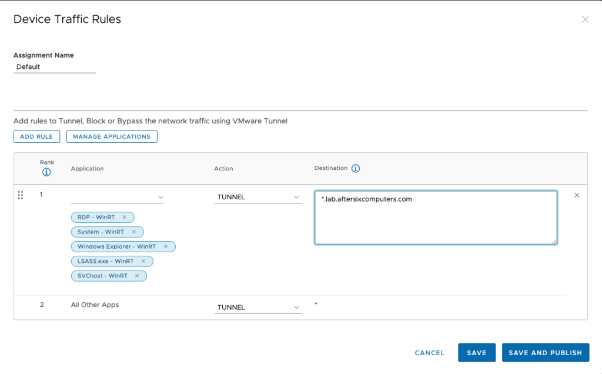Click inside the Destination text area
Image resolution: width=602 pixels, height=374 pixels.
tap(436, 218)
